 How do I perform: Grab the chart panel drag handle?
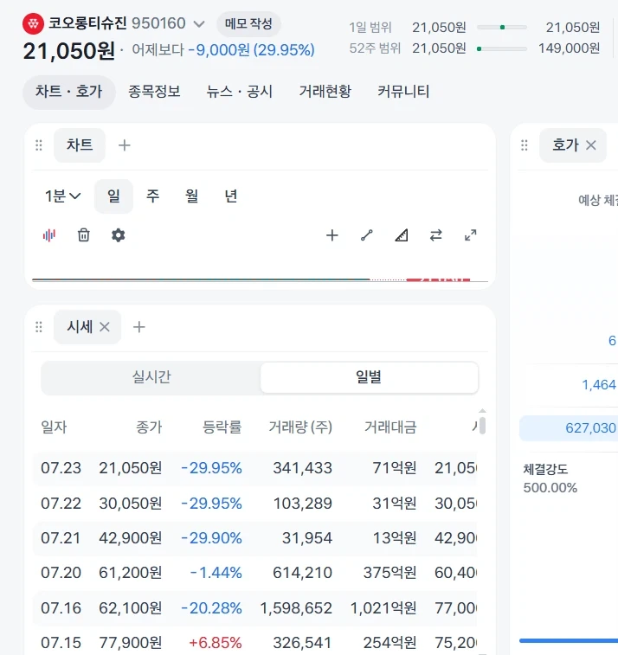click(39, 145)
